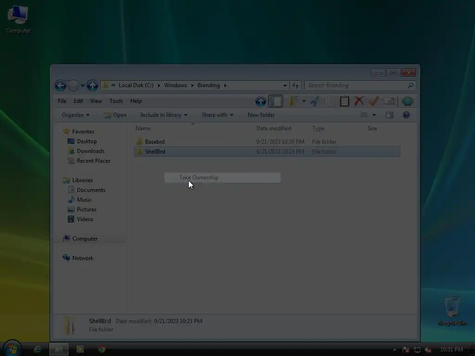Click the Refresh button beside address bar
Viewport: 475px width, 356px height.
pos(295,85)
